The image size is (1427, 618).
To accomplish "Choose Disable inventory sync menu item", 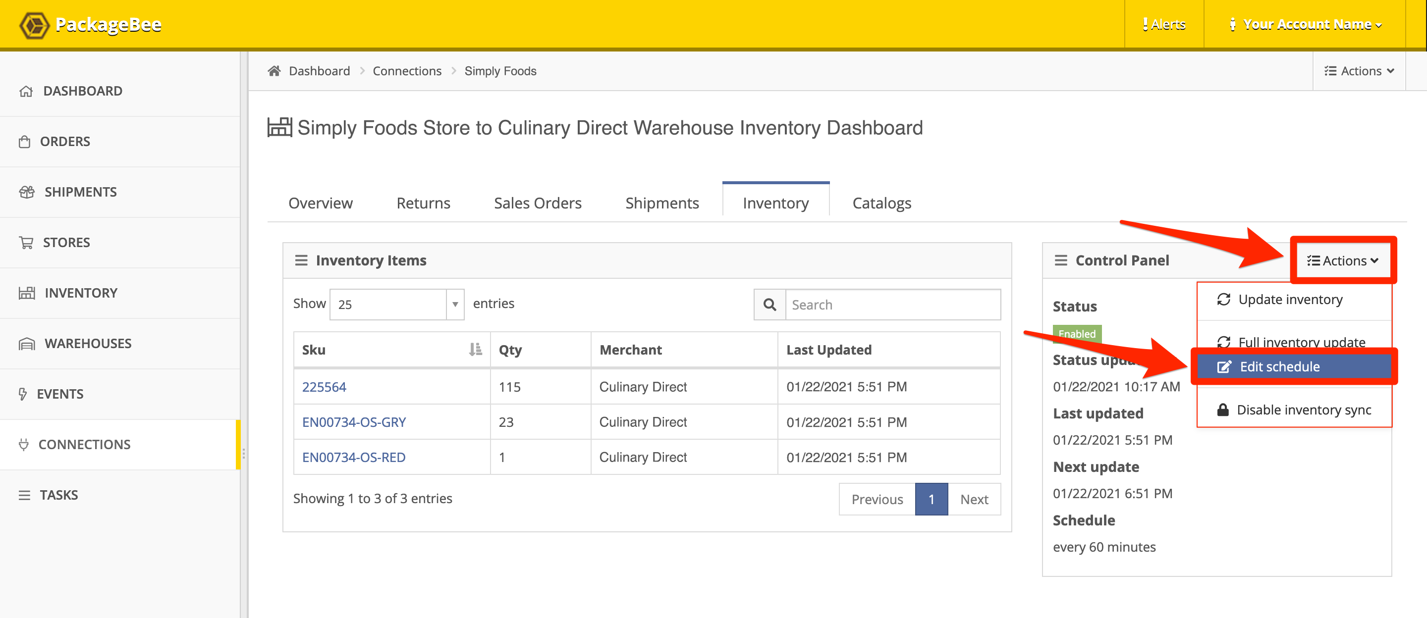I will coord(1295,410).
